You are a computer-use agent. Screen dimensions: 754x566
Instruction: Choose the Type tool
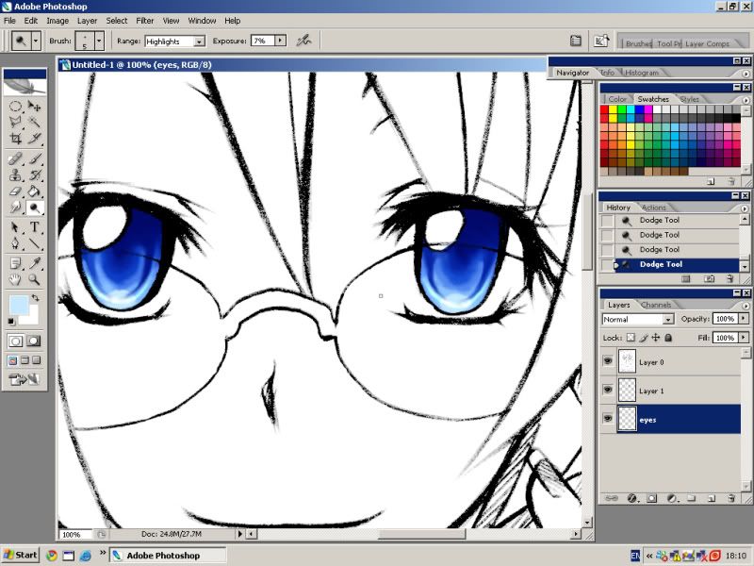(x=34, y=227)
